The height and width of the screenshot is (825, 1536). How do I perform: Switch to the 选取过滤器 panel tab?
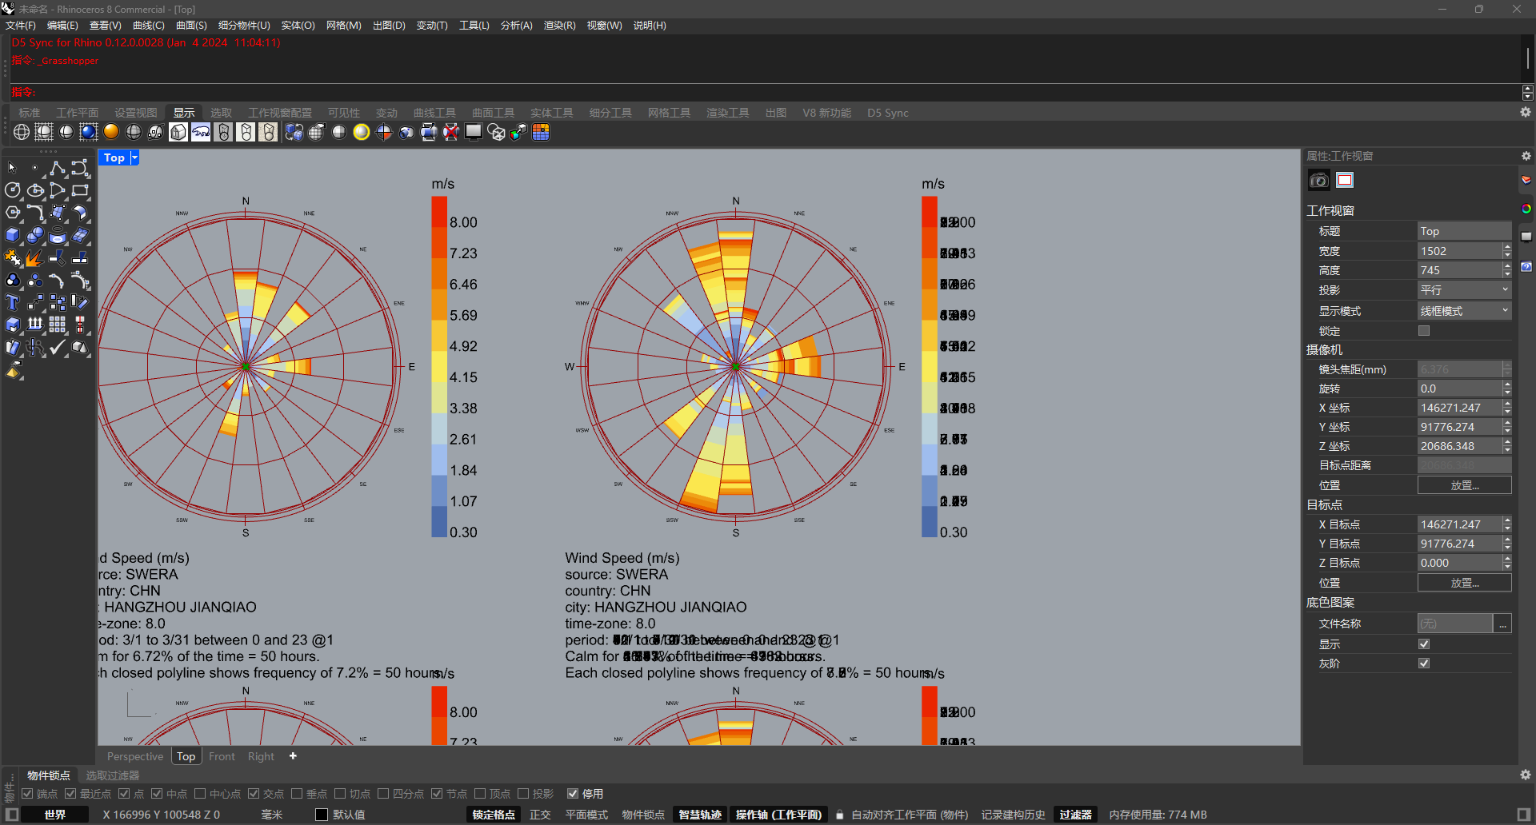[x=113, y=775]
